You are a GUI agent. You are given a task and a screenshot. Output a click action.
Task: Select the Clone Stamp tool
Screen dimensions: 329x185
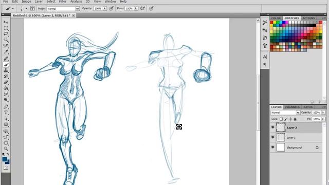[6, 70]
